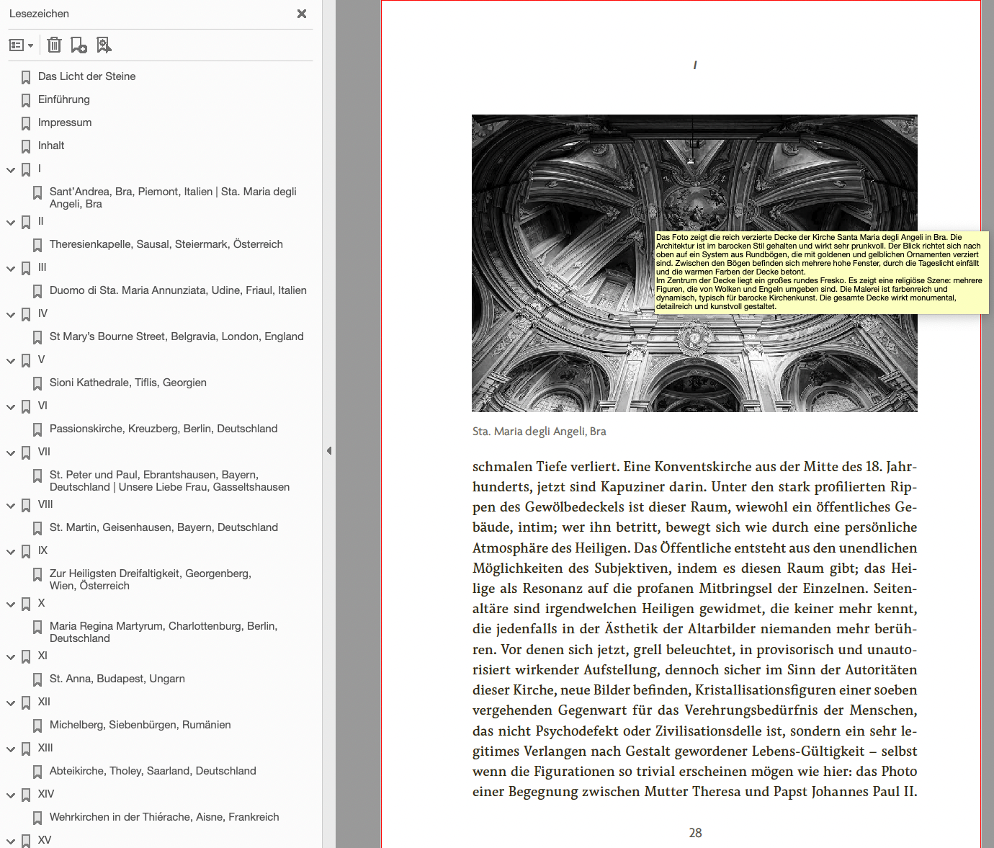Click bookmark icon next to chapter XII
Screen dimensions: 994x848
(26, 702)
